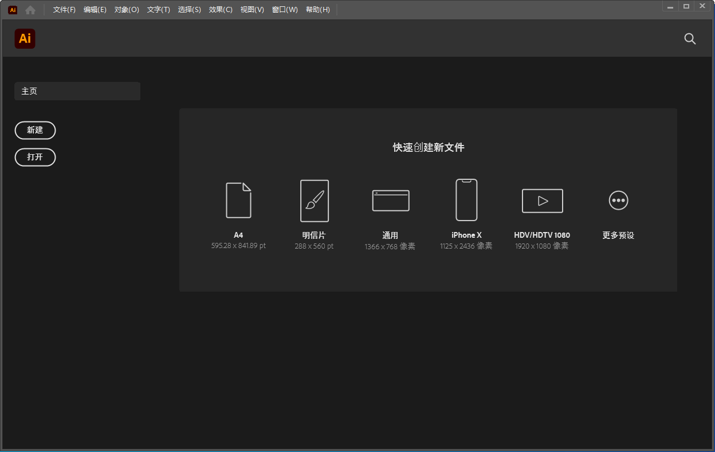Select the A4 document preset icon
This screenshot has height=452, width=715.
[239, 201]
